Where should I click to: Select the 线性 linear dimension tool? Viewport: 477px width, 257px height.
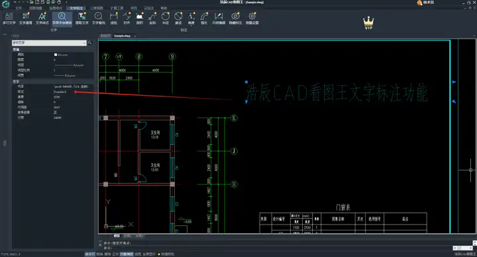[x=114, y=18]
